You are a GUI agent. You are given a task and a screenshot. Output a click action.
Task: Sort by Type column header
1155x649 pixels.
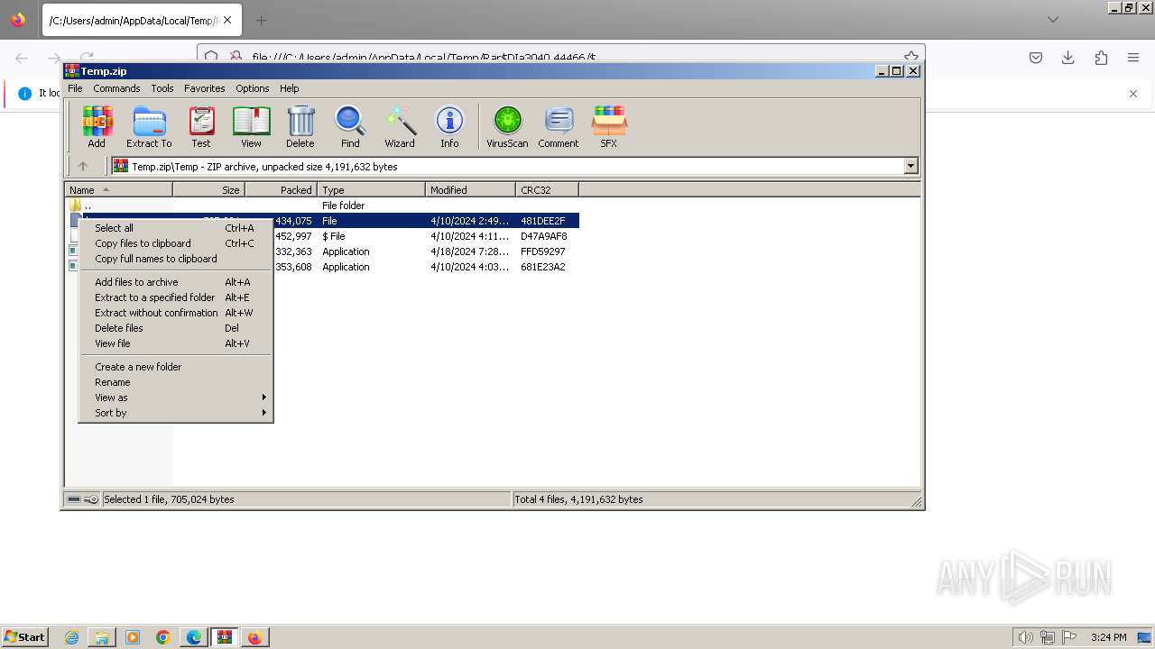coord(372,190)
